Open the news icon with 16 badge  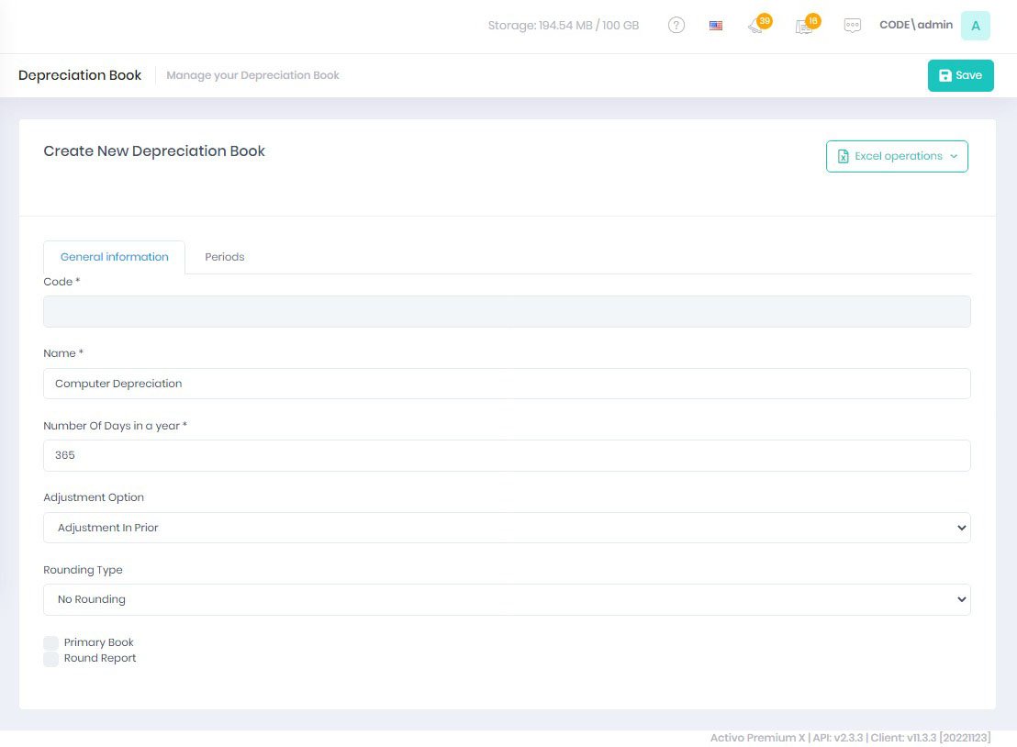point(805,26)
